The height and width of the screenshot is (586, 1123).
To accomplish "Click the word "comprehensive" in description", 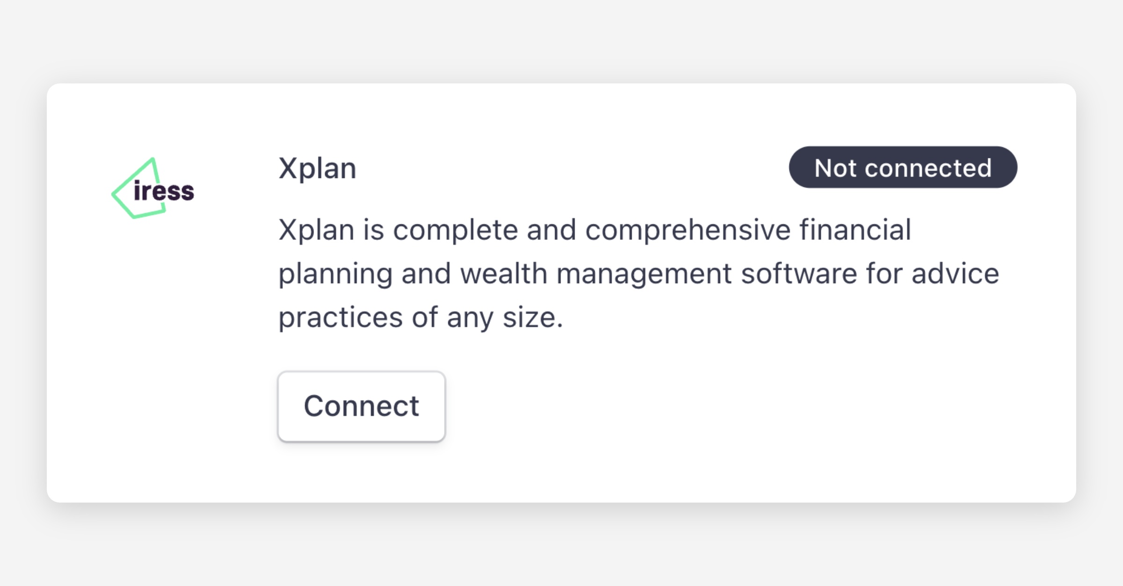I will point(688,230).
